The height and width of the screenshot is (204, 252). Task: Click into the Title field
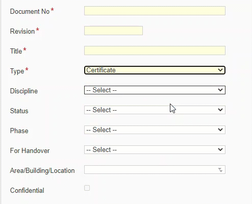coord(155,50)
